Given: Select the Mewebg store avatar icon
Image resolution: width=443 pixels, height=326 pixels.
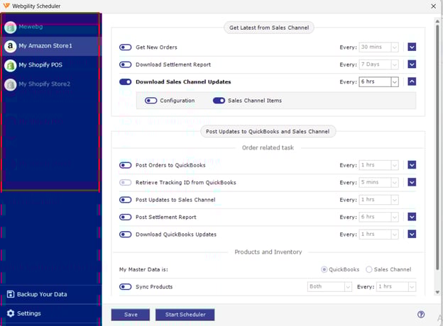Looking at the screenshot, I should 11,28.
